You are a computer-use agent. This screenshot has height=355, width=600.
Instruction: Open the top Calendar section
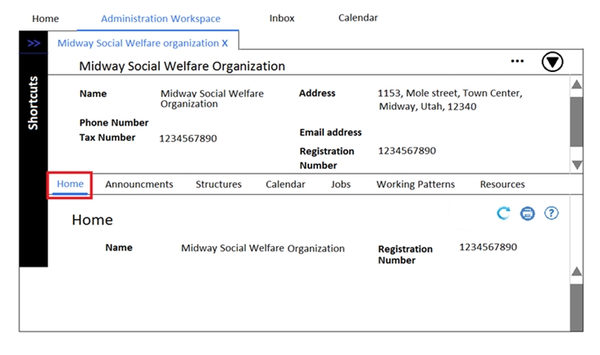point(358,18)
